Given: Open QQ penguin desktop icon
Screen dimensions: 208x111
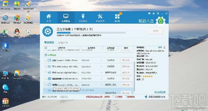Looking at the screenshot, I should (17, 32).
